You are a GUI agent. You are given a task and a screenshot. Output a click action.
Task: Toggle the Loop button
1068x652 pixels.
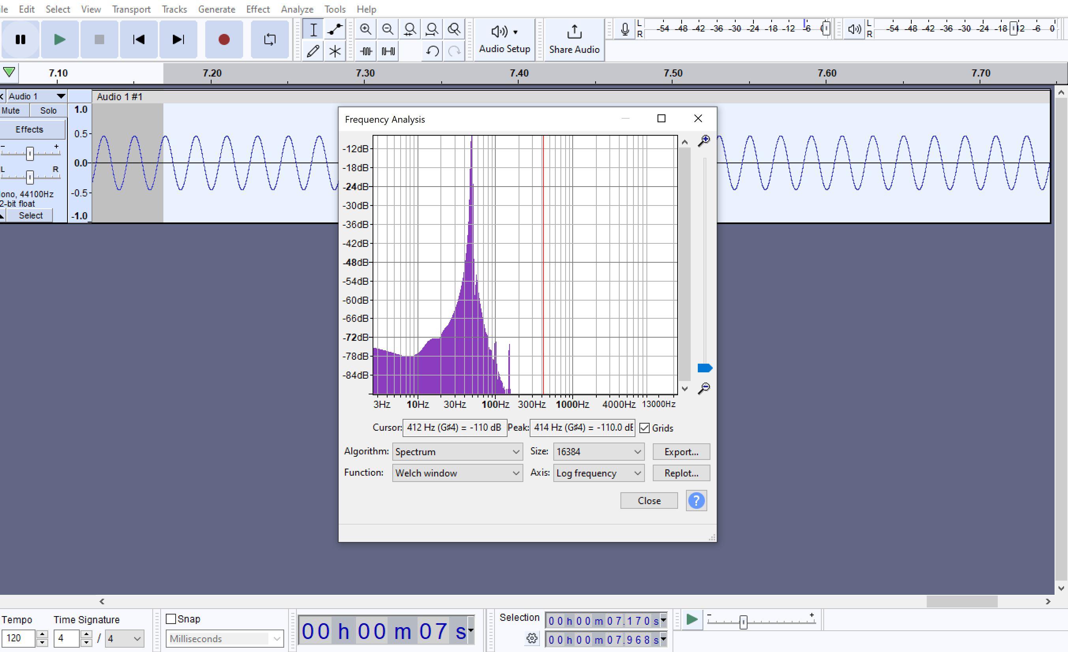point(270,39)
